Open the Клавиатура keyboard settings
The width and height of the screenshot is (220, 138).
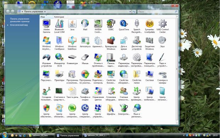(72, 59)
